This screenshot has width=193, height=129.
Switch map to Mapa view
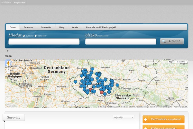pyautogui.click(x=171, y=62)
